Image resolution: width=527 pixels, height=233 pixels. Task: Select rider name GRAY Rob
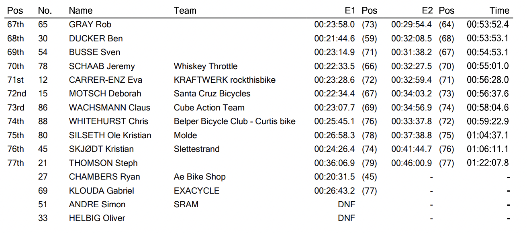pos(90,25)
